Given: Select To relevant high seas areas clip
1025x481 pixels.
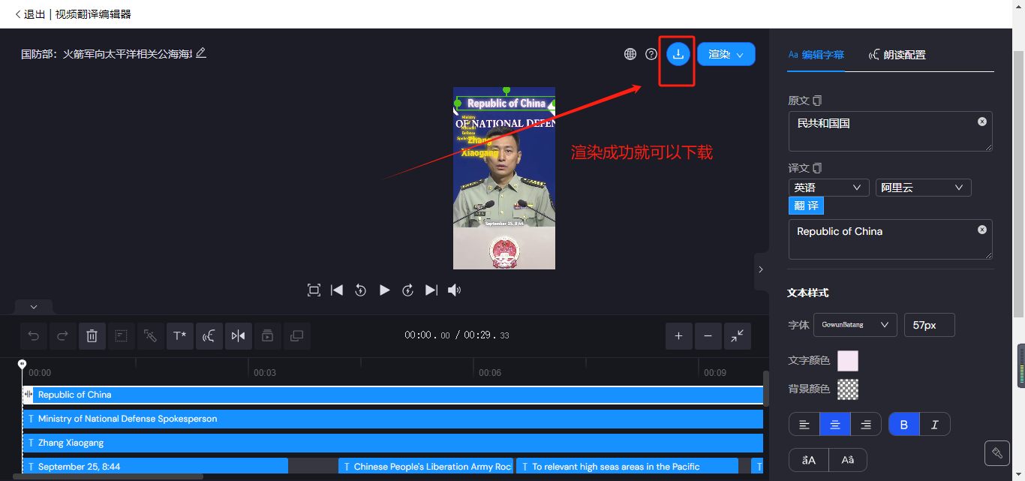Looking at the screenshot, I should pyautogui.click(x=627, y=467).
